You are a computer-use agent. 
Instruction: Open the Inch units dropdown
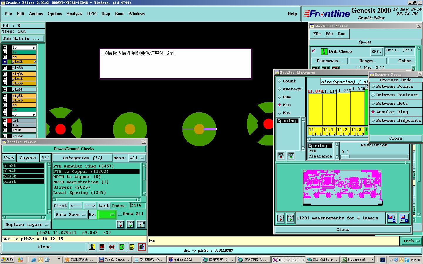click(x=411, y=241)
